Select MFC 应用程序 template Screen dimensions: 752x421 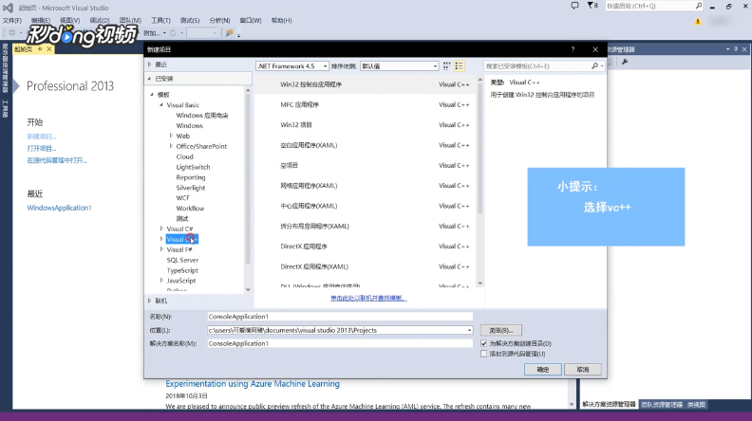(365, 104)
